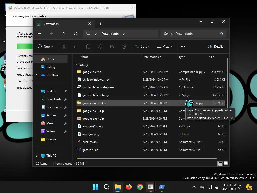Click the This PC monitor icon in address bar
Screen dimensions: 257x193
pos(88,34)
